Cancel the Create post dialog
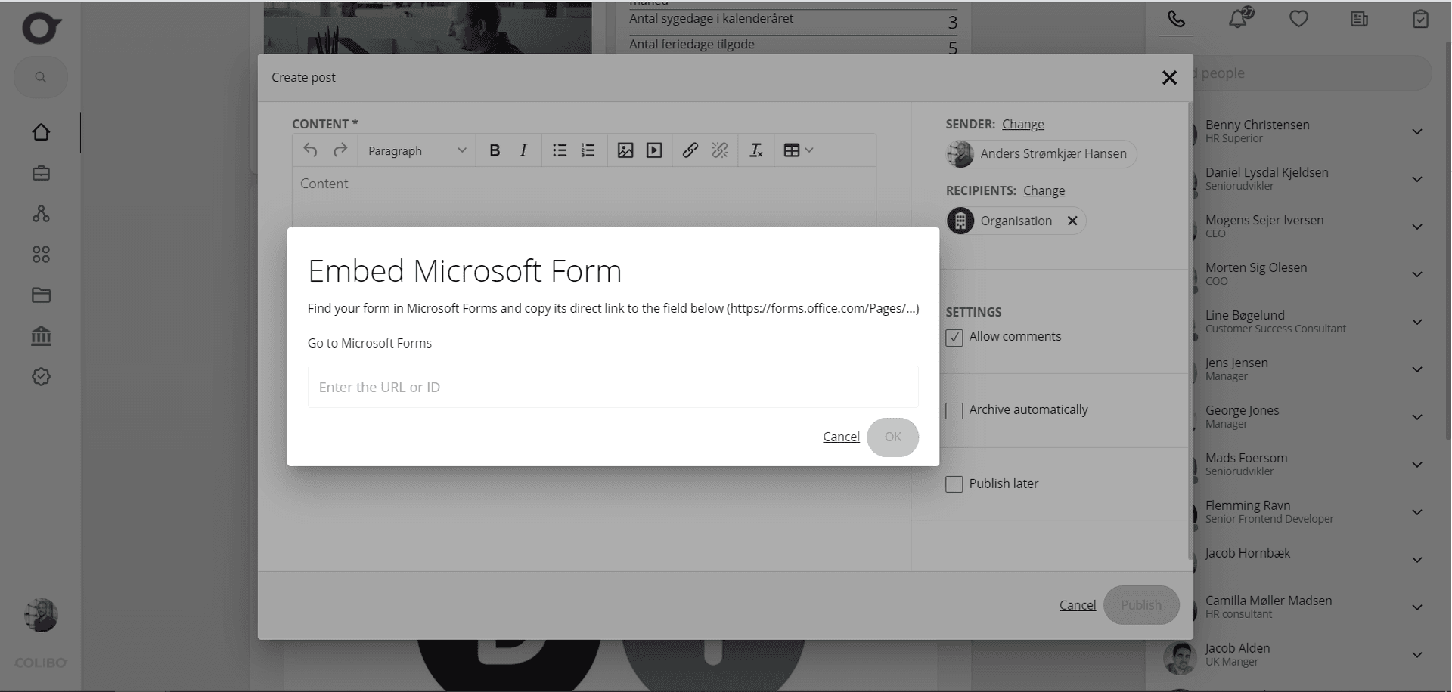Viewport: 1452px width, 692px height. (x=1077, y=604)
